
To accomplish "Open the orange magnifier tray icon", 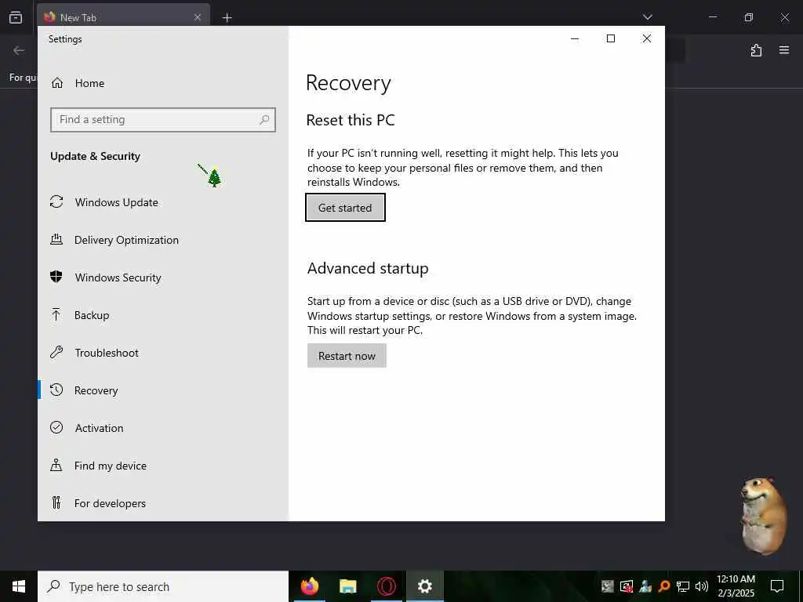I will point(664,586).
